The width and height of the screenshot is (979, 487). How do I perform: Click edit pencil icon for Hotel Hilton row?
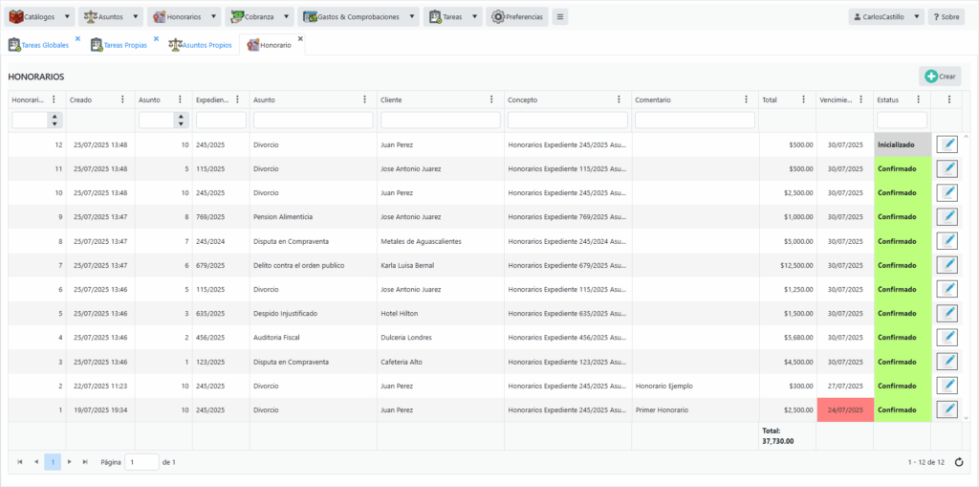(946, 313)
